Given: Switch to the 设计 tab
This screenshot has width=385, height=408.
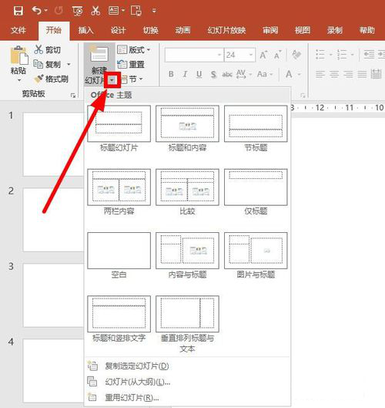Looking at the screenshot, I should point(119,30).
